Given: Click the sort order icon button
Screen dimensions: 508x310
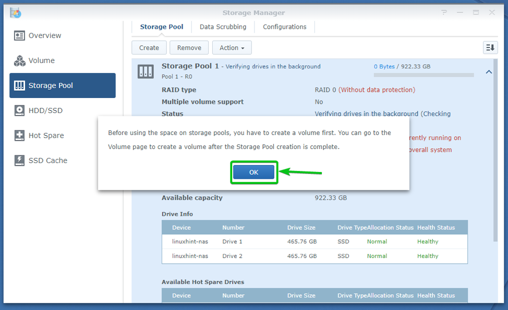Looking at the screenshot, I should coord(490,47).
